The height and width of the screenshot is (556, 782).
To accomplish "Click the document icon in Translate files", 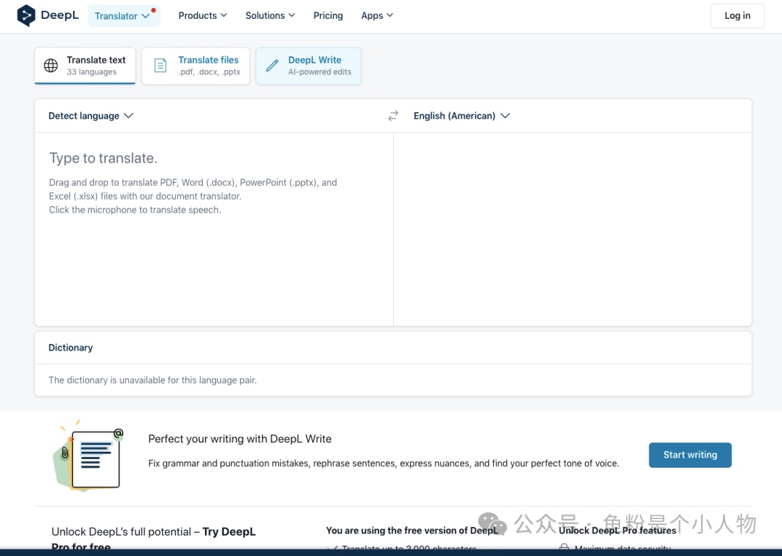I will (160, 65).
